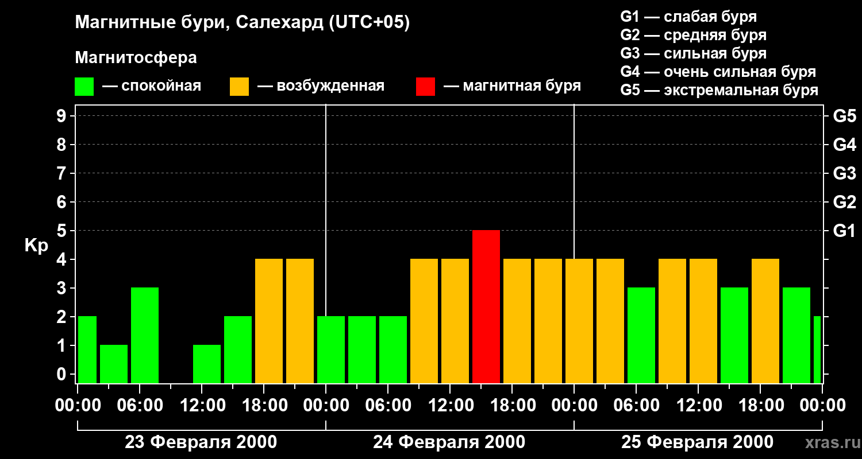Image resolution: width=862 pixels, height=459 pixels.
Task: Click the "06:00" time label above 25 Февраля
Action: click(x=636, y=406)
